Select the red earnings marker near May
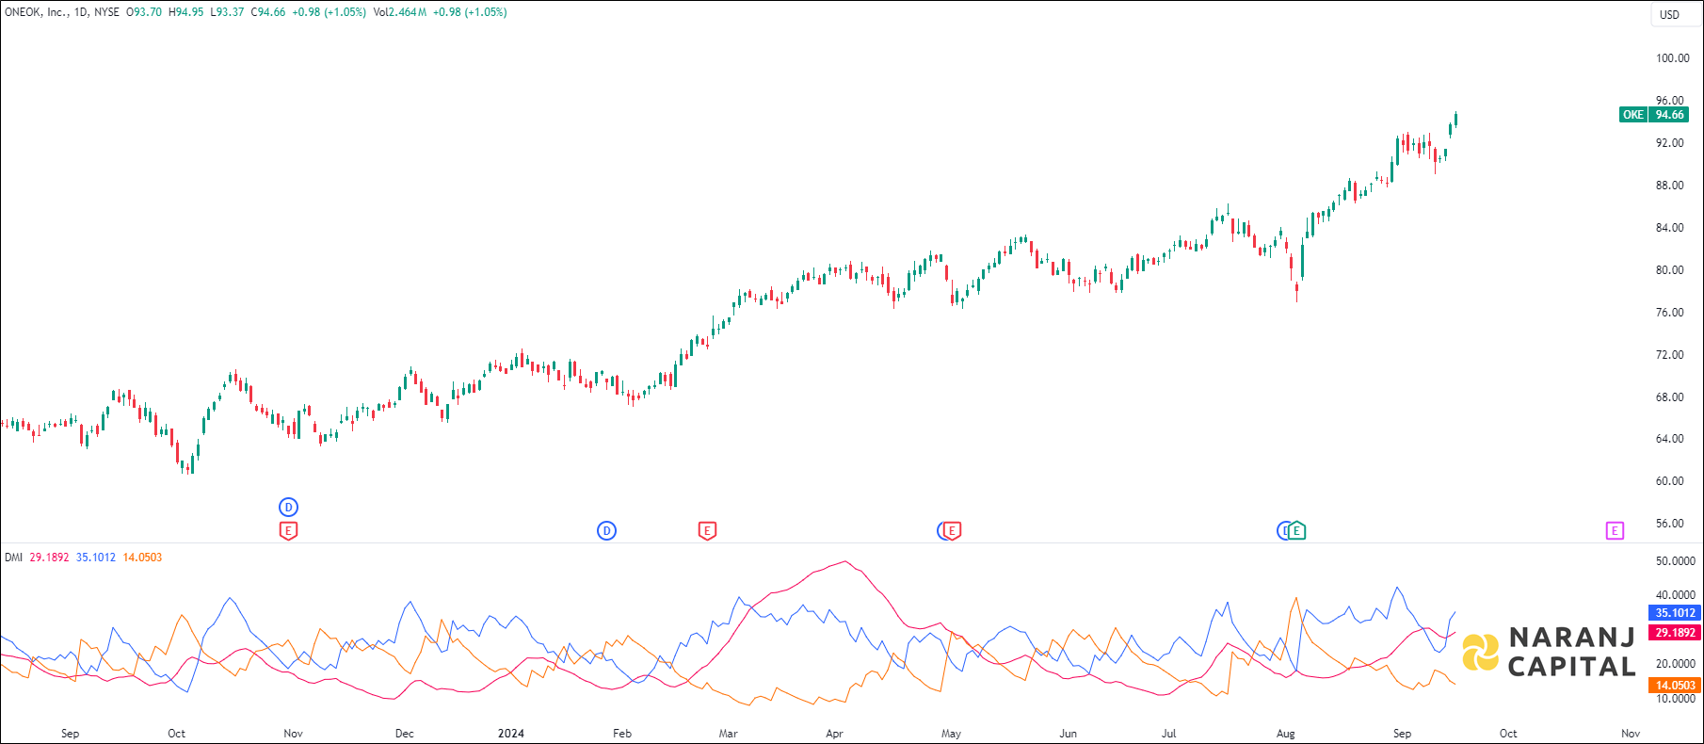 [953, 531]
